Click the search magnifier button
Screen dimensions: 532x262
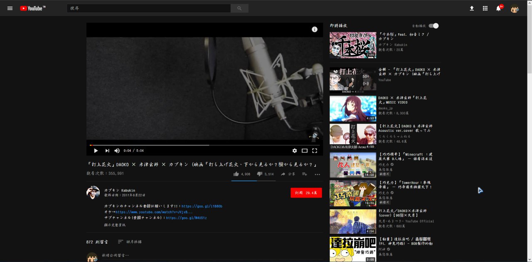point(239,8)
